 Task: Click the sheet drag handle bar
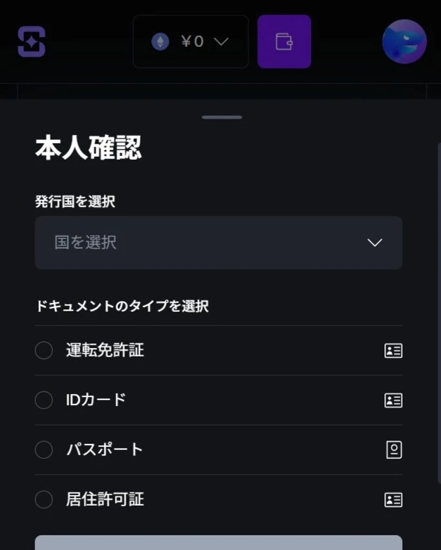click(222, 117)
